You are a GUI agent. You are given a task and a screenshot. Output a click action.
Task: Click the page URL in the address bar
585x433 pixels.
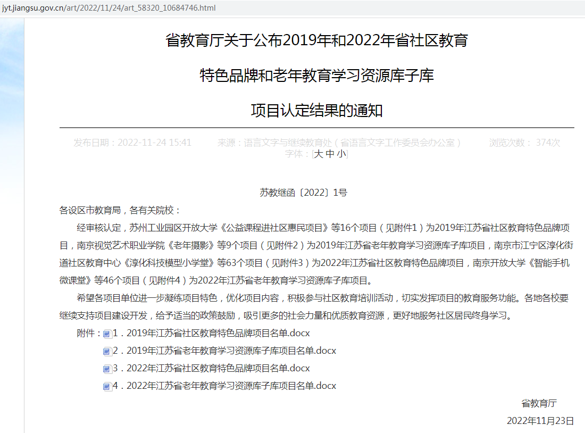click(x=109, y=9)
